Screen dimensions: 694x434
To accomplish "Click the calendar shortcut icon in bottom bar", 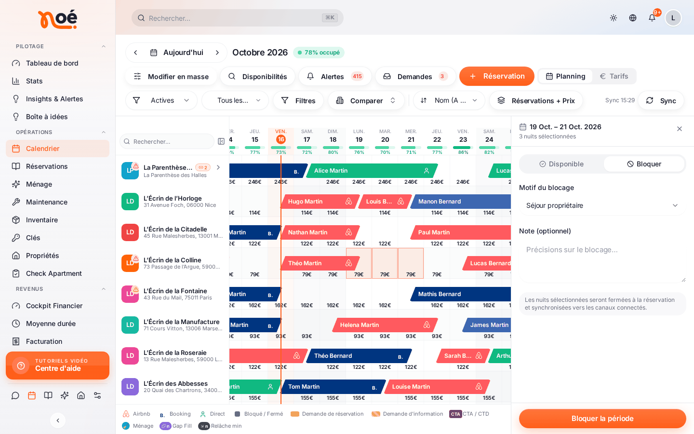I will 32,395.
